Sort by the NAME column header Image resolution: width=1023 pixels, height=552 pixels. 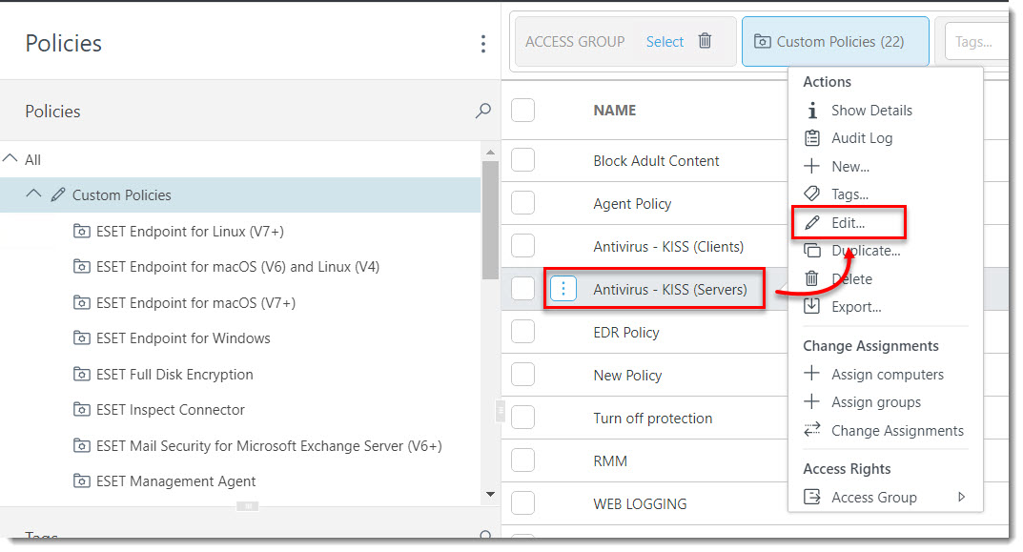coord(615,111)
